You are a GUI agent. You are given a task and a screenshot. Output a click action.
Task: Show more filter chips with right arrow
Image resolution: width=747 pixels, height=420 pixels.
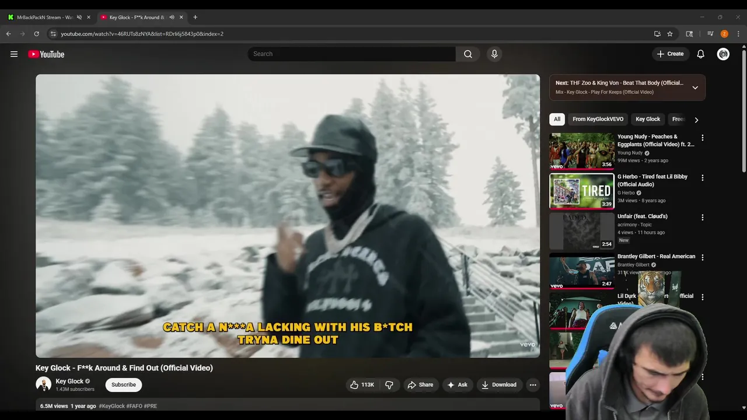[696, 120]
